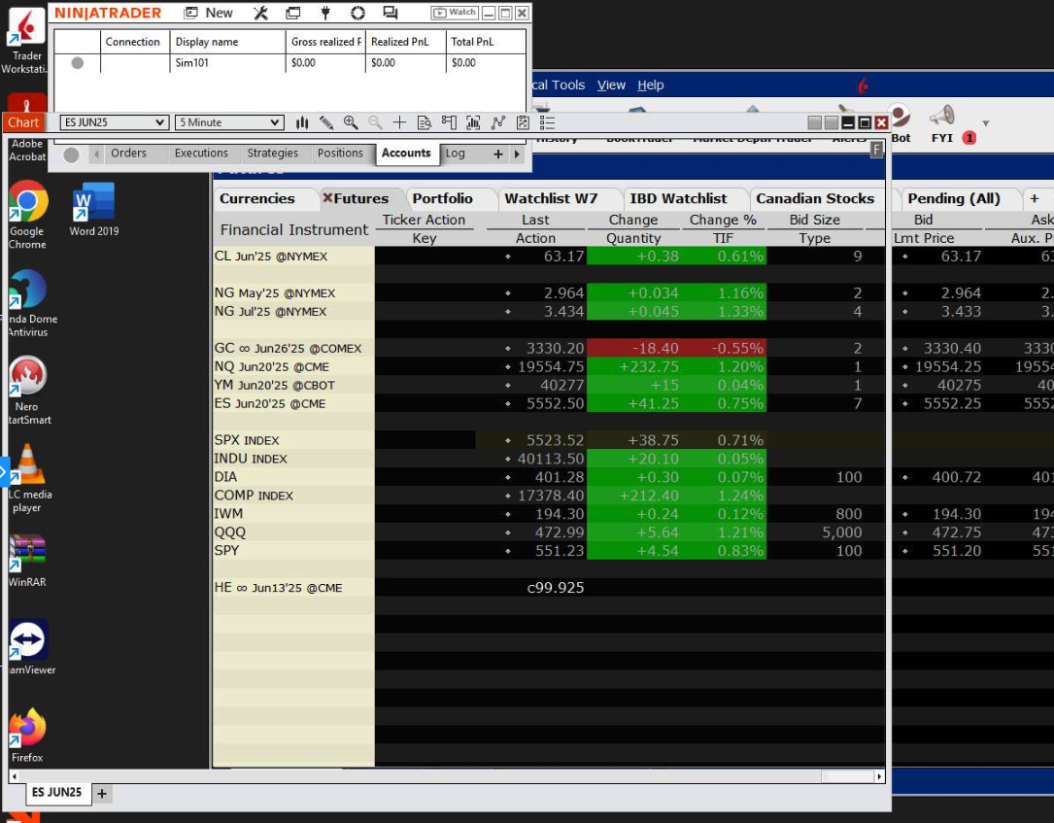Click the chart list options icon

tap(547, 122)
